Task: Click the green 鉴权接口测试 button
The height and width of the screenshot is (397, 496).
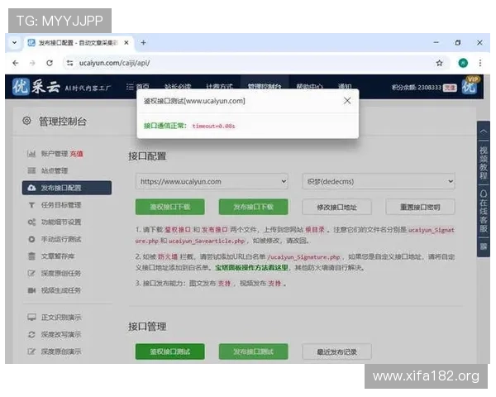Action: pyautogui.click(x=169, y=352)
